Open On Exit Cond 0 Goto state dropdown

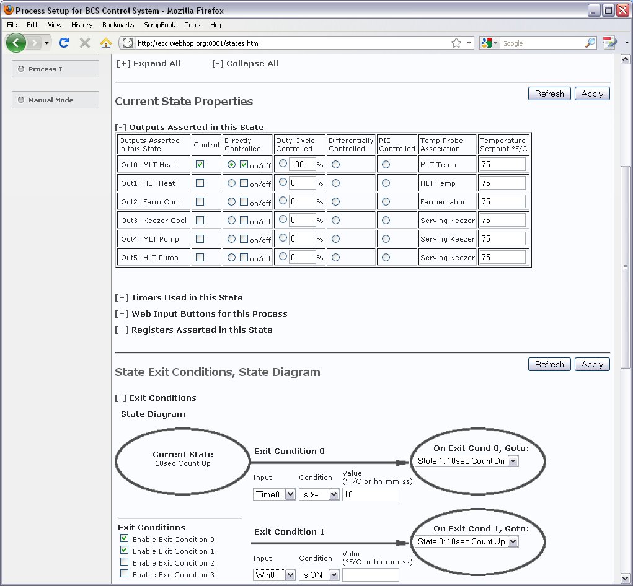pos(467,461)
